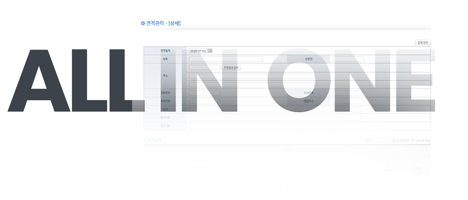The image size is (468, 200).
Task: Click the 견적관리 - [상세] heading text
Action: point(163,23)
